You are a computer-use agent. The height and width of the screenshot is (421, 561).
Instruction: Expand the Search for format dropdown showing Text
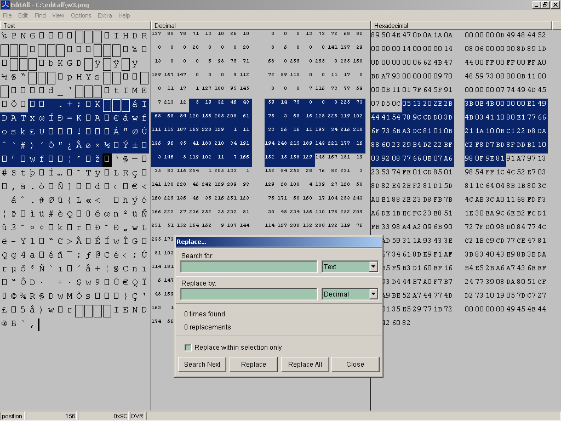click(374, 267)
